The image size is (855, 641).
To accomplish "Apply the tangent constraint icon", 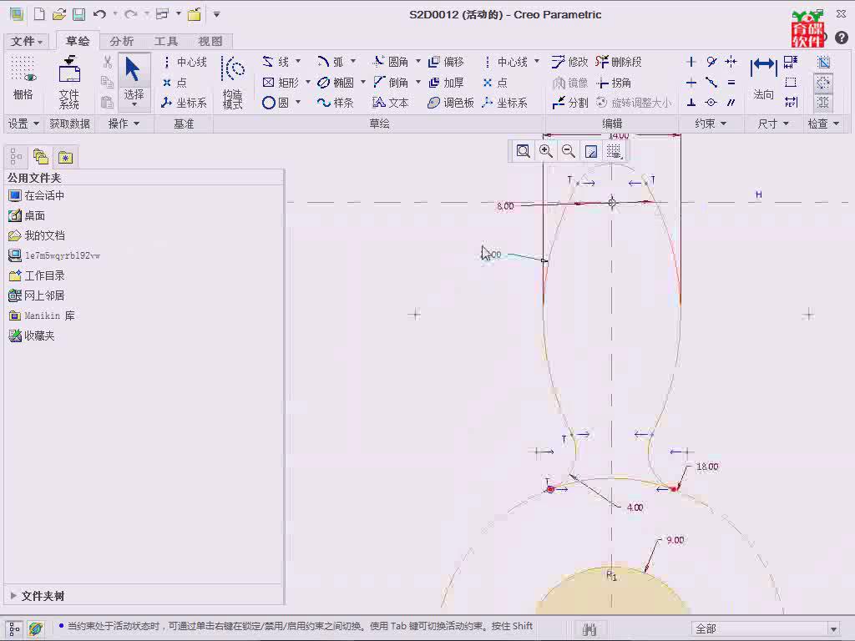I will (x=711, y=62).
